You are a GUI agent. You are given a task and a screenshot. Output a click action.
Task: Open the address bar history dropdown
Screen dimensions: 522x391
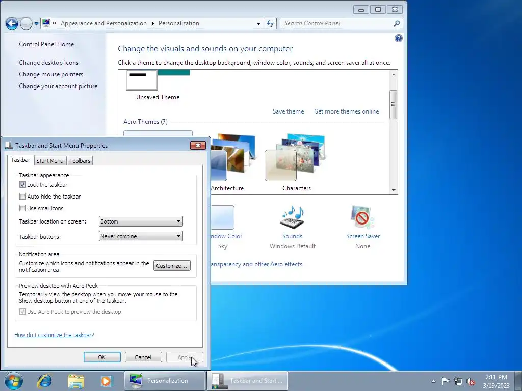[258, 23]
